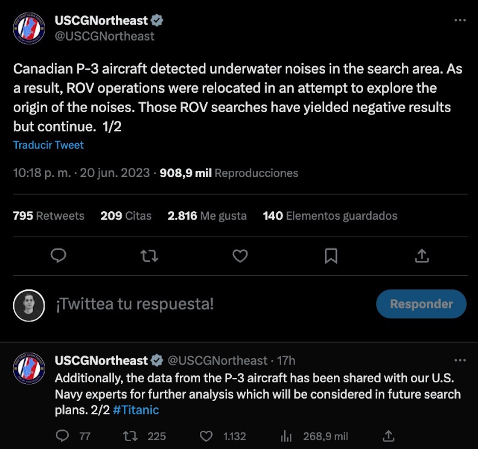This screenshot has height=449, width=478.
Task: Open the main tweet's three-dot menu
Action: [460, 20]
